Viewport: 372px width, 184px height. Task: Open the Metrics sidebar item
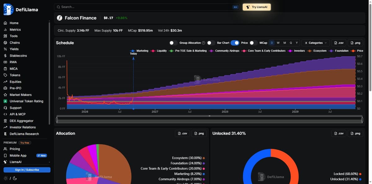(15, 30)
